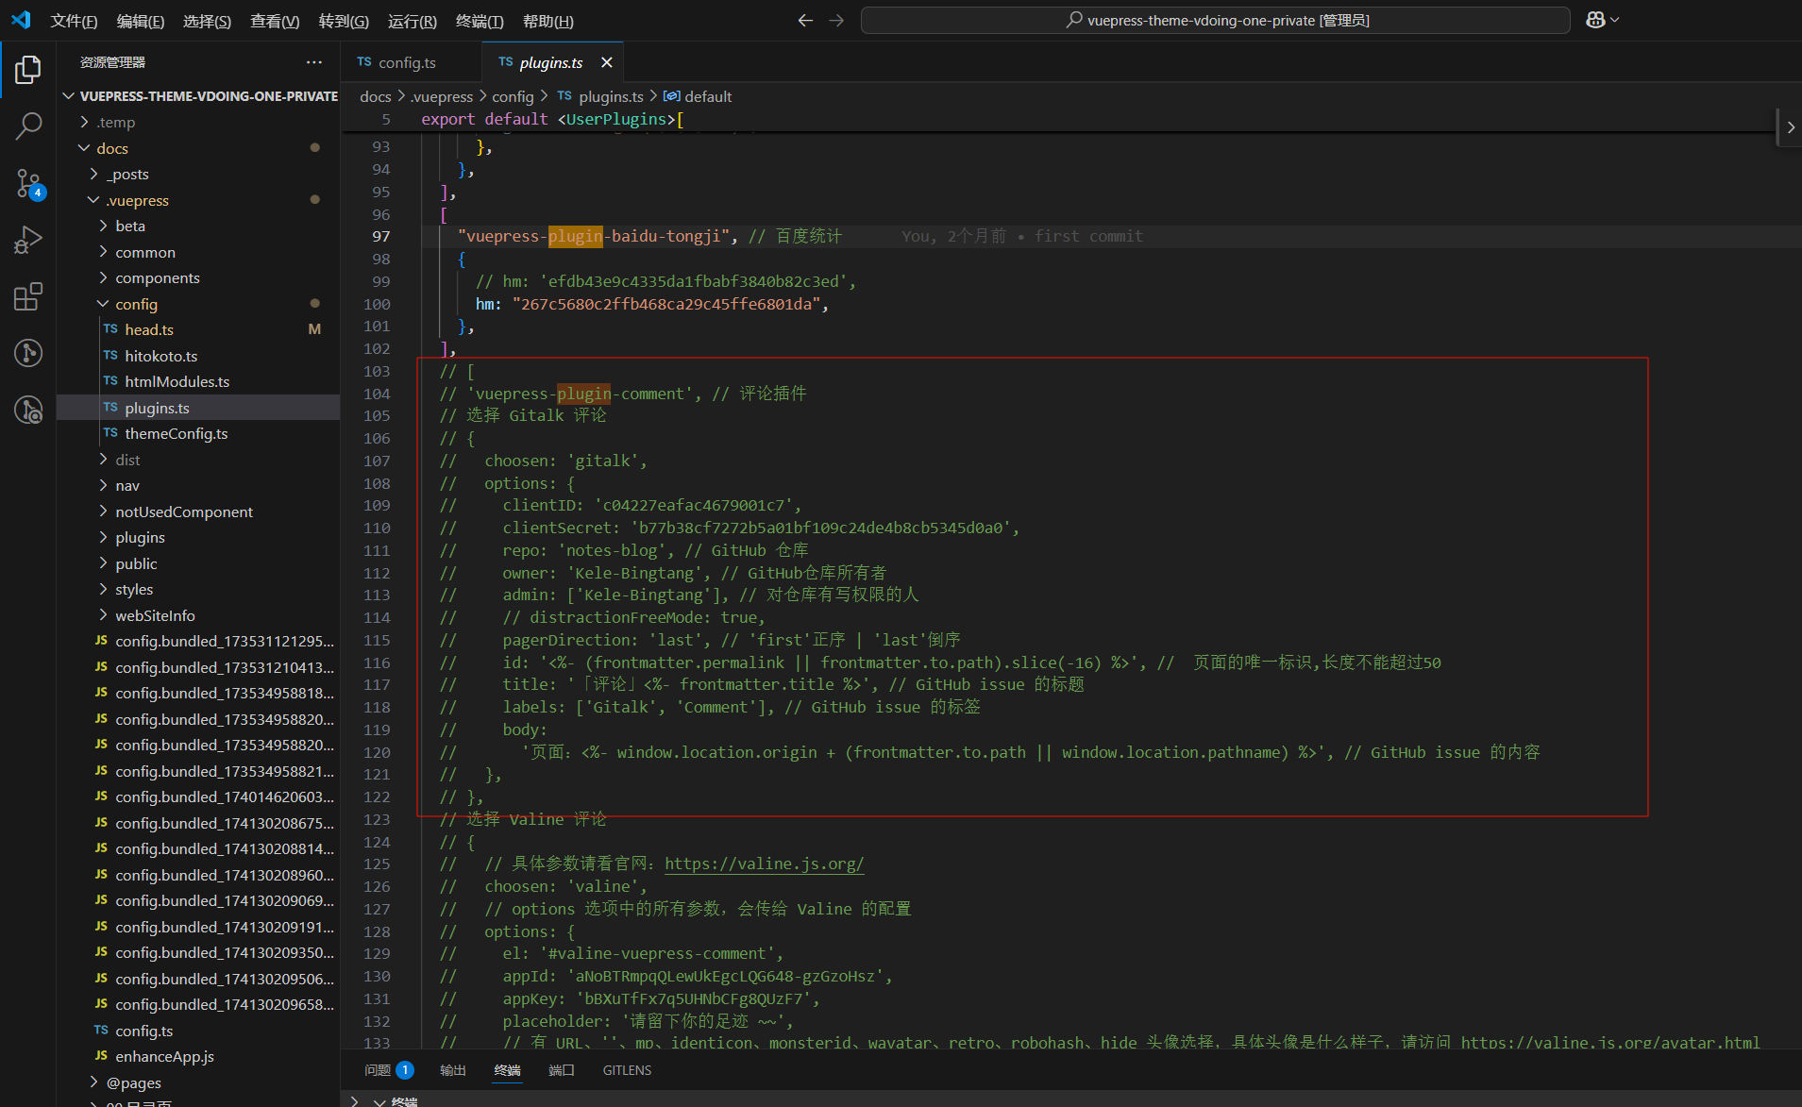Open the Explorer view in the activity bar
This screenshot has width=1802, height=1107.
[28, 70]
